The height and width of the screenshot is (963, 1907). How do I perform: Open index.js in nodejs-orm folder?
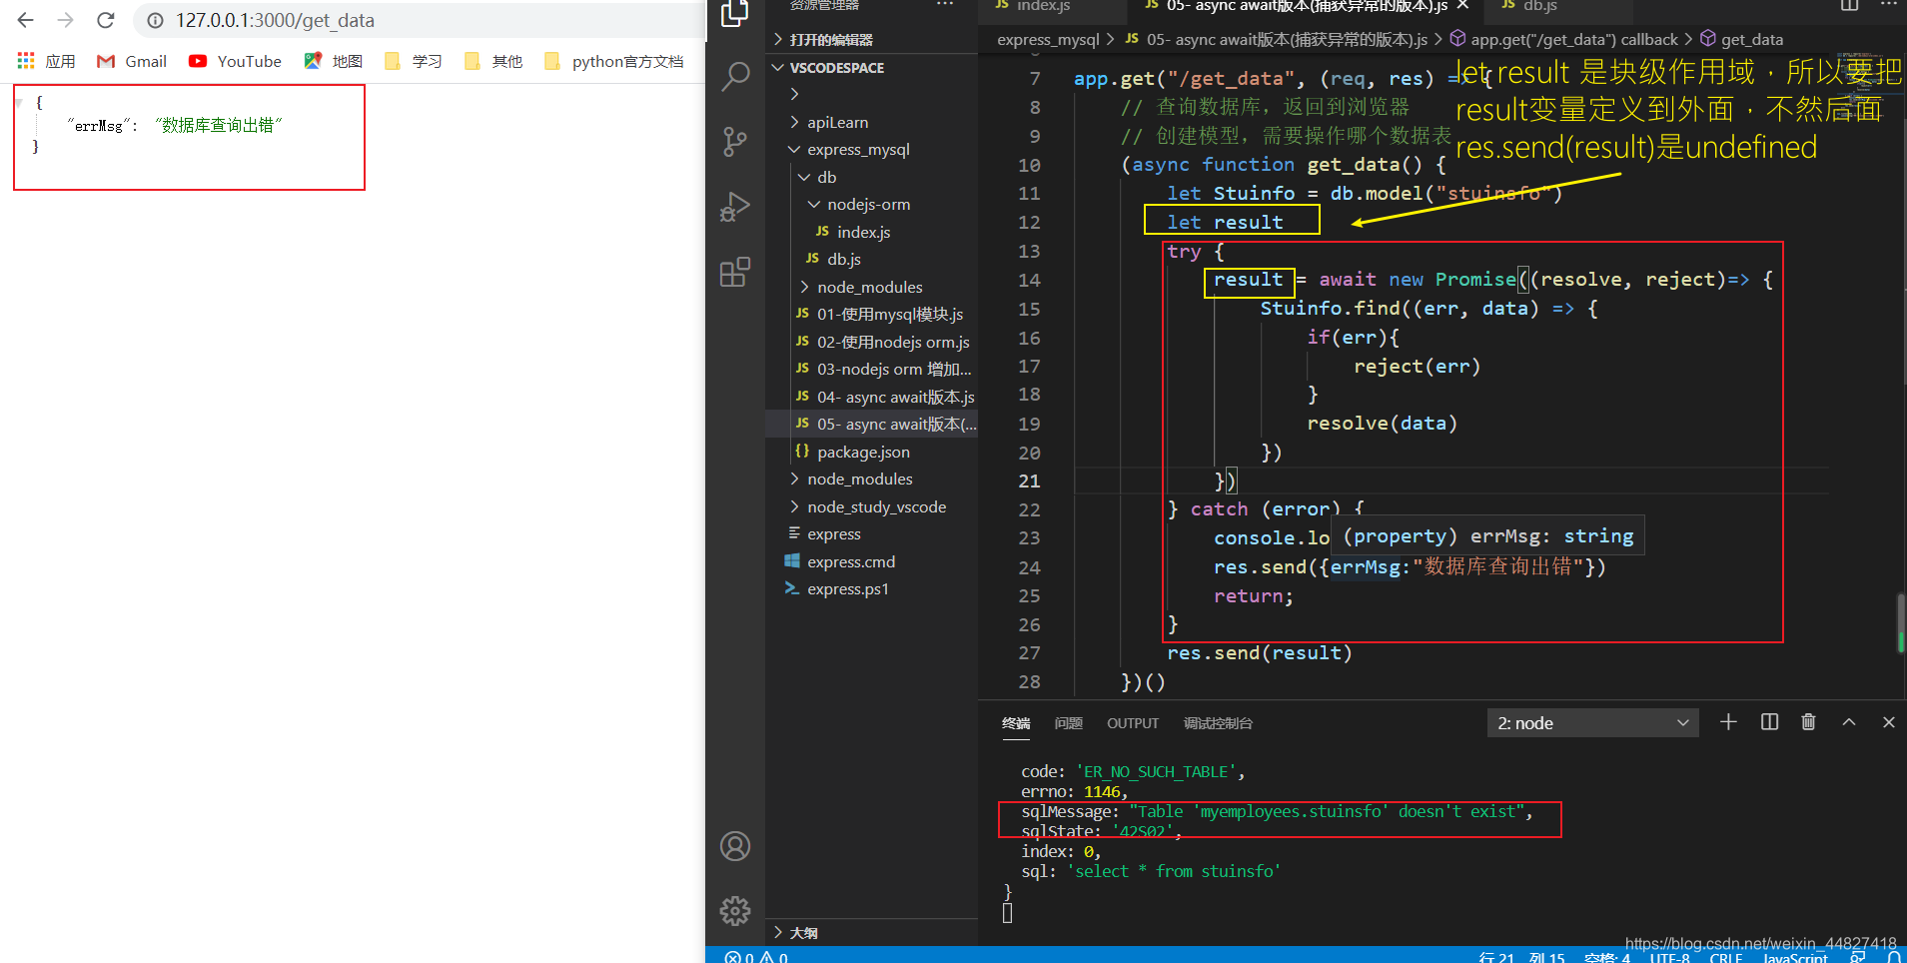click(x=871, y=232)
